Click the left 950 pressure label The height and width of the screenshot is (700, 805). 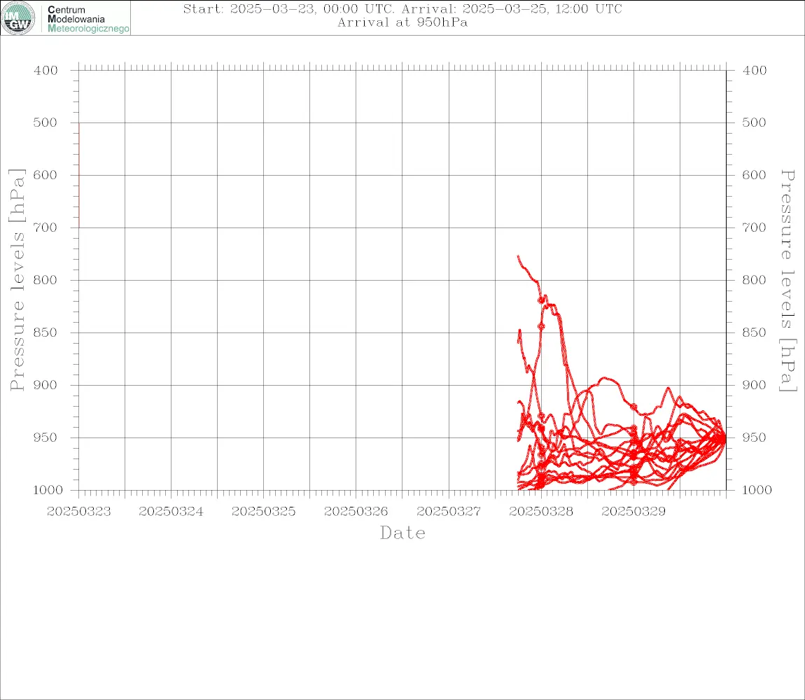45,437
